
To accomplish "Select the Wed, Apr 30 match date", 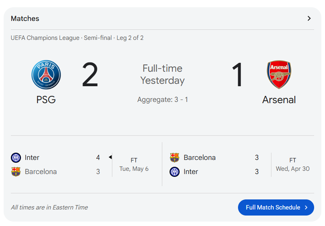I will click(293, 169).
